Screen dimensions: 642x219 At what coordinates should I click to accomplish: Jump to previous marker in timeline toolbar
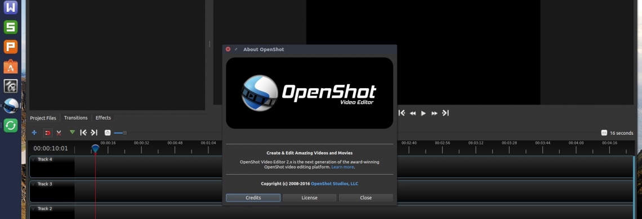click(83, 133)
